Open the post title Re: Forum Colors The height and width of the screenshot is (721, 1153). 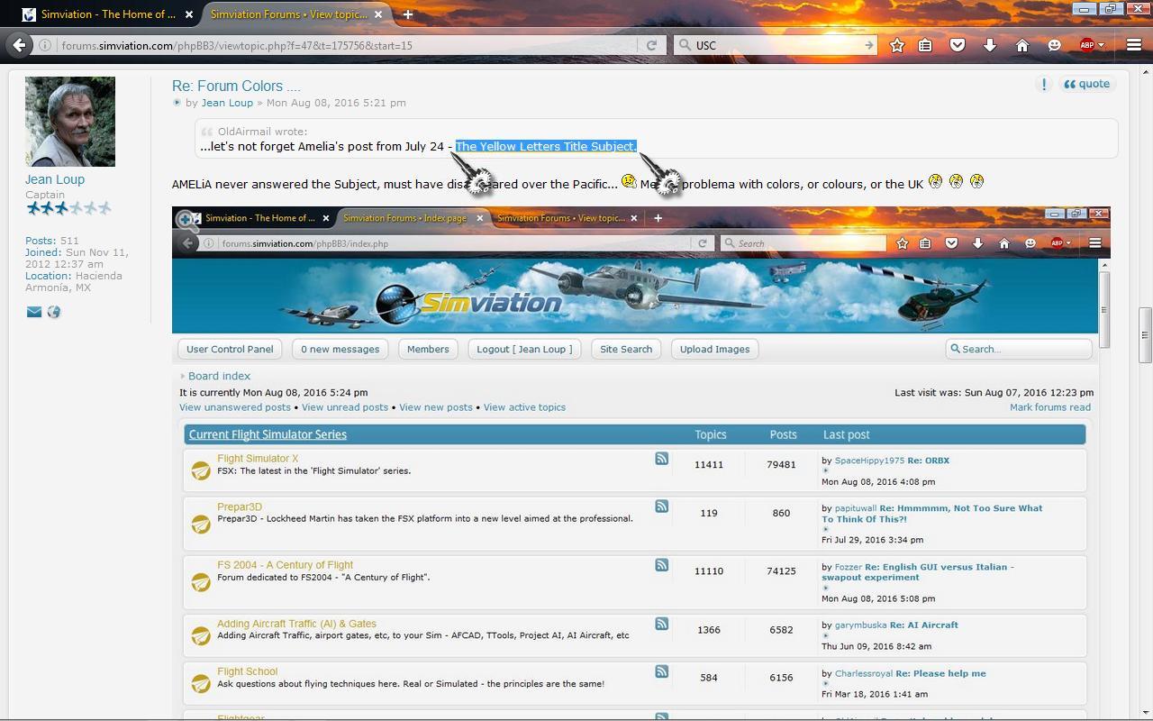tap(236, 87)
